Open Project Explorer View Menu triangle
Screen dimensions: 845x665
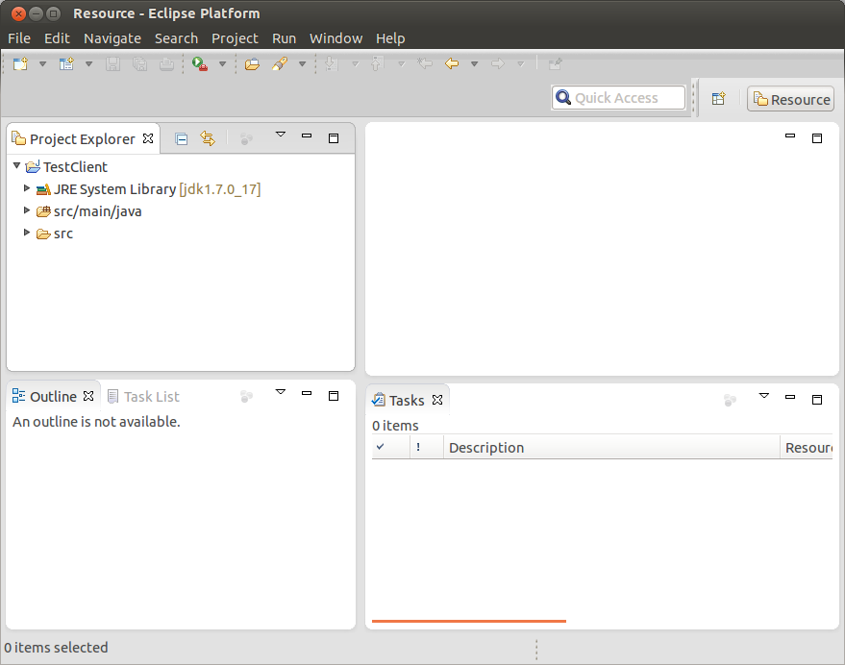pyautogui.click(x=281, y=135)
